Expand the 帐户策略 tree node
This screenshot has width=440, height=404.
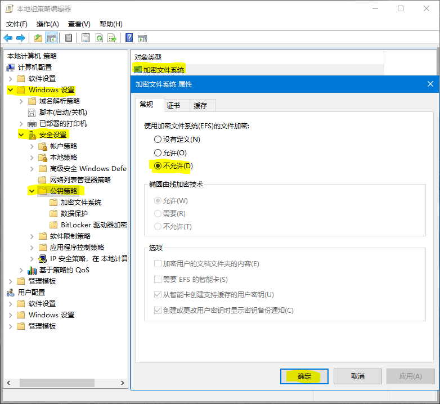point(32,146)
